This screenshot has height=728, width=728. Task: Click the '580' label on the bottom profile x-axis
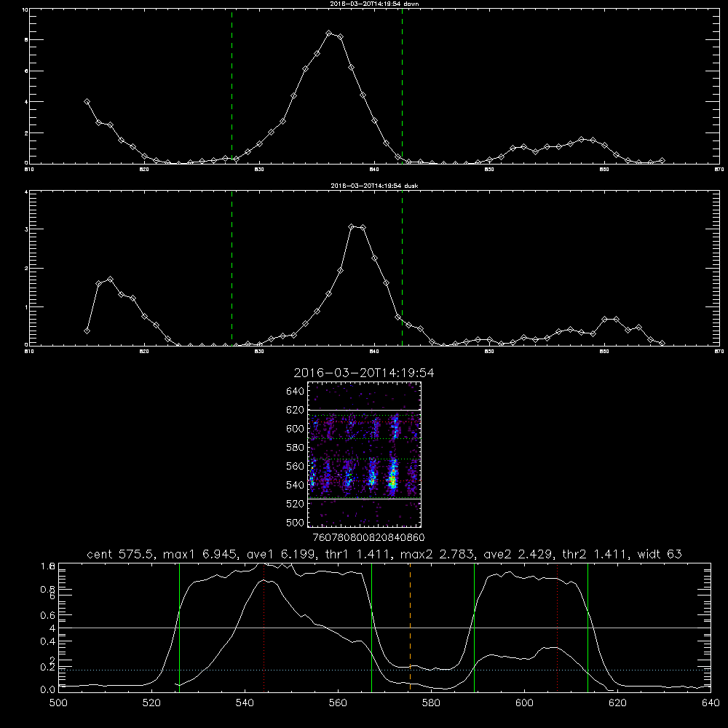[x=431, y=703]
